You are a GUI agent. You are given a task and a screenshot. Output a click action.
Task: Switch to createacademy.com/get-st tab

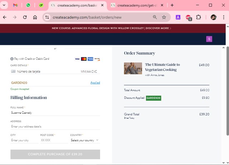pos(137,5)
